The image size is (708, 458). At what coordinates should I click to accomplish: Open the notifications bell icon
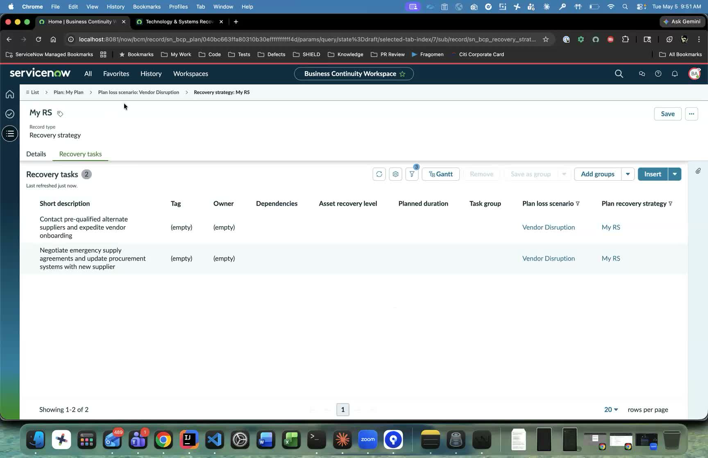point(674,74)
